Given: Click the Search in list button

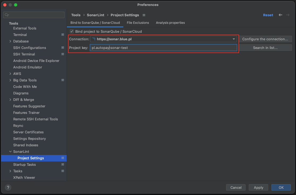Looking at the screenshot, I should click(x=265, y=48).
